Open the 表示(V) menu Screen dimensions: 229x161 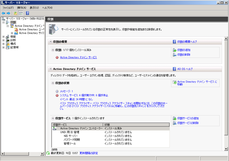coord(34,8)
